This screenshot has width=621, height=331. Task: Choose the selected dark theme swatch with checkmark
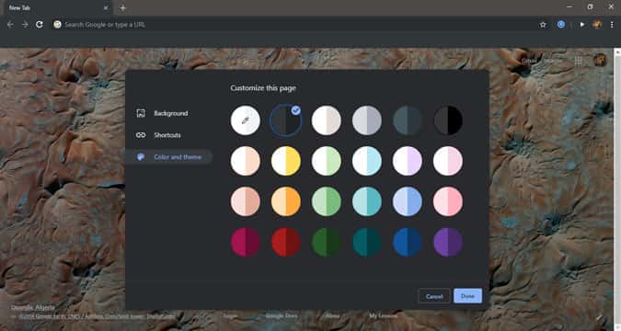click(x=285, y=120)
